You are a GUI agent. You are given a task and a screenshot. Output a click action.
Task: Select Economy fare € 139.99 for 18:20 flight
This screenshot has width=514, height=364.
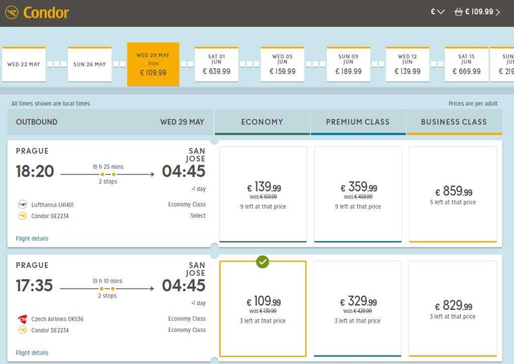pyautogui.click(x=263, y=194)
